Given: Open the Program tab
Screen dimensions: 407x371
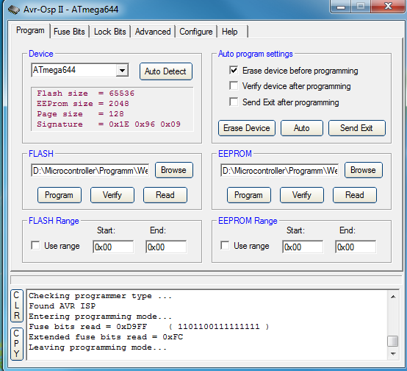Looking at the screenshot, I should 30,30.
